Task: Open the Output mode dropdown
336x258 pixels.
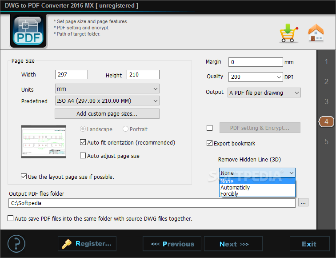Action: [x=264, y=93]
